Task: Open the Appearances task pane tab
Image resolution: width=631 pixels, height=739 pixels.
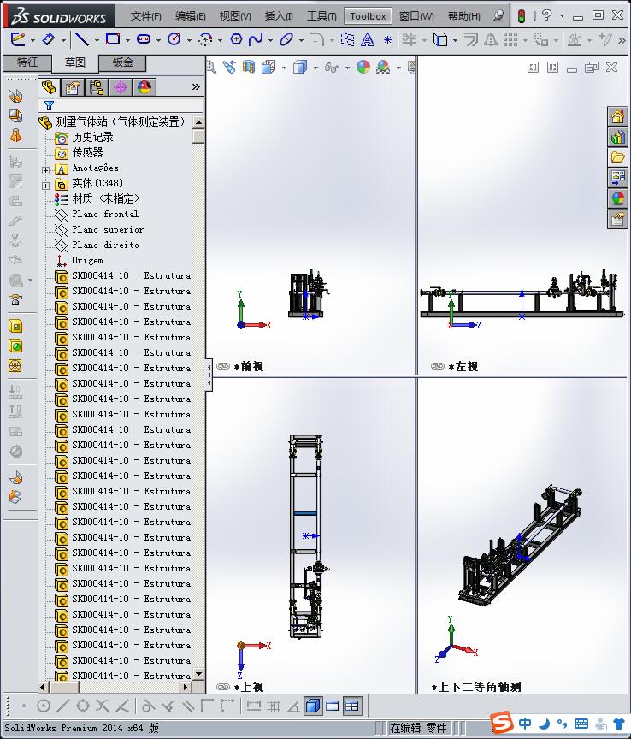Action: point(618,198)
